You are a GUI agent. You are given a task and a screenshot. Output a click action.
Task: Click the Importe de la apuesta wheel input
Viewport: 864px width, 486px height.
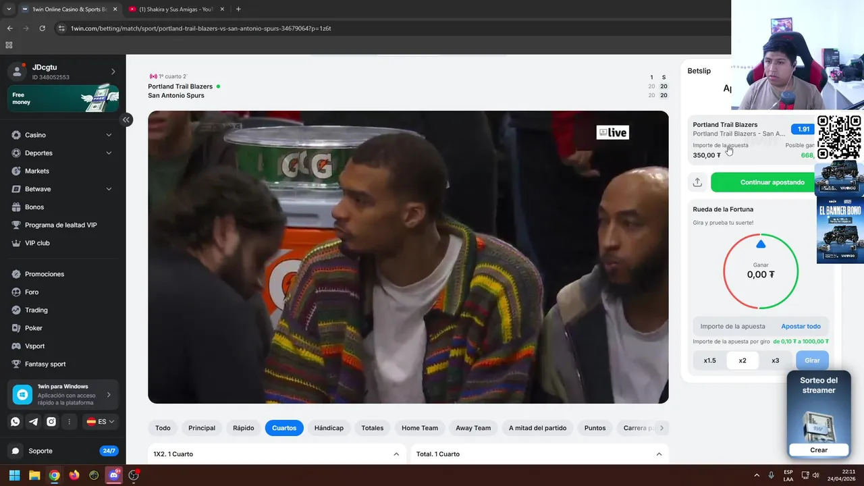732,327
